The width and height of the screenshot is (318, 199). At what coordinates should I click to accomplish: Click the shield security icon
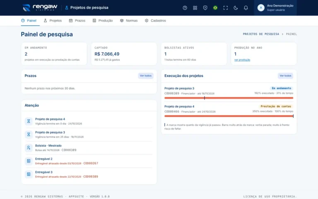coord(205,8)
